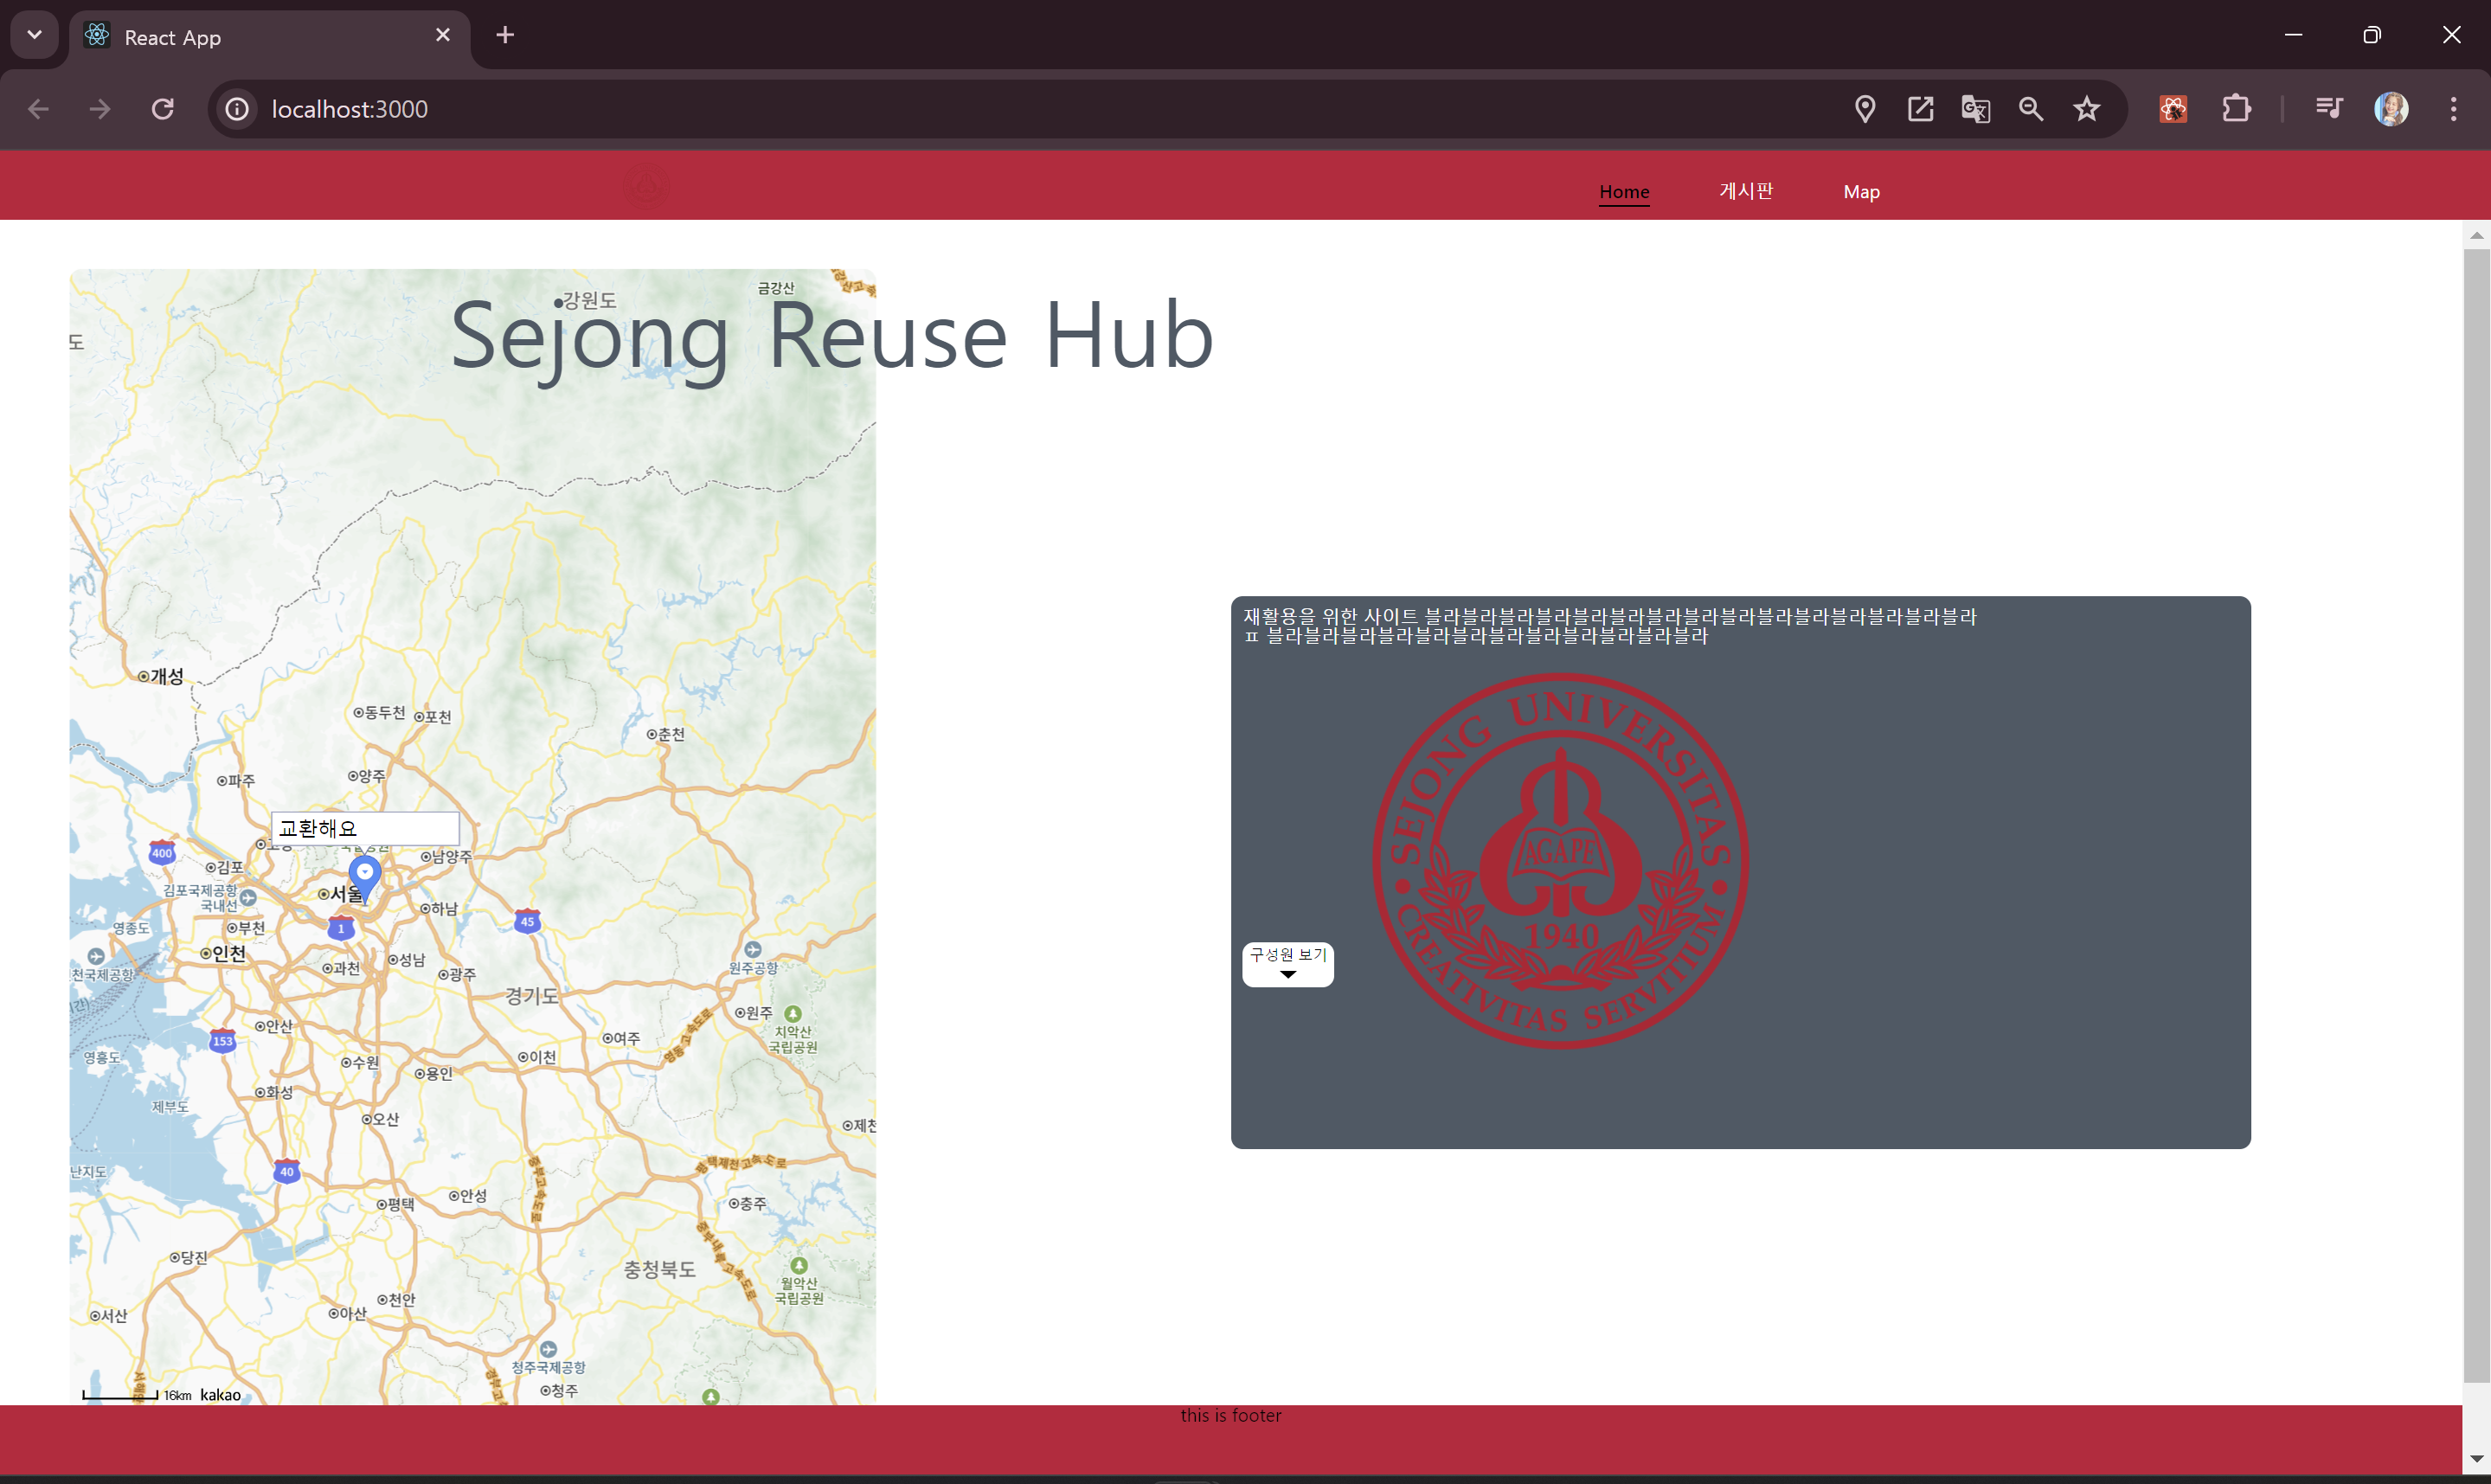Click the localhost:3000 address field
The image size is (2491, 1484).
[349, 109]
